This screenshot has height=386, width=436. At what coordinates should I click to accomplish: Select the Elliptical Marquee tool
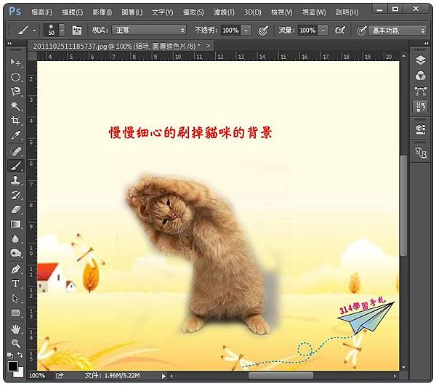(15, 77)
